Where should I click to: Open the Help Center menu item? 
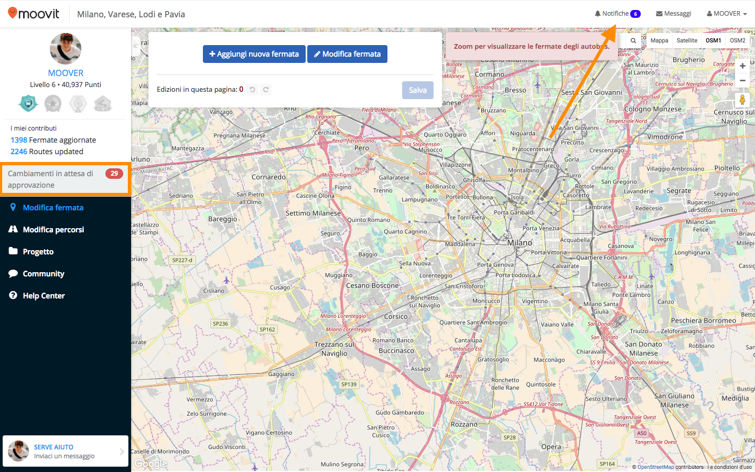44,296
